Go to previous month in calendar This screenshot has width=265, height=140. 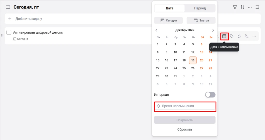point(156,30)
